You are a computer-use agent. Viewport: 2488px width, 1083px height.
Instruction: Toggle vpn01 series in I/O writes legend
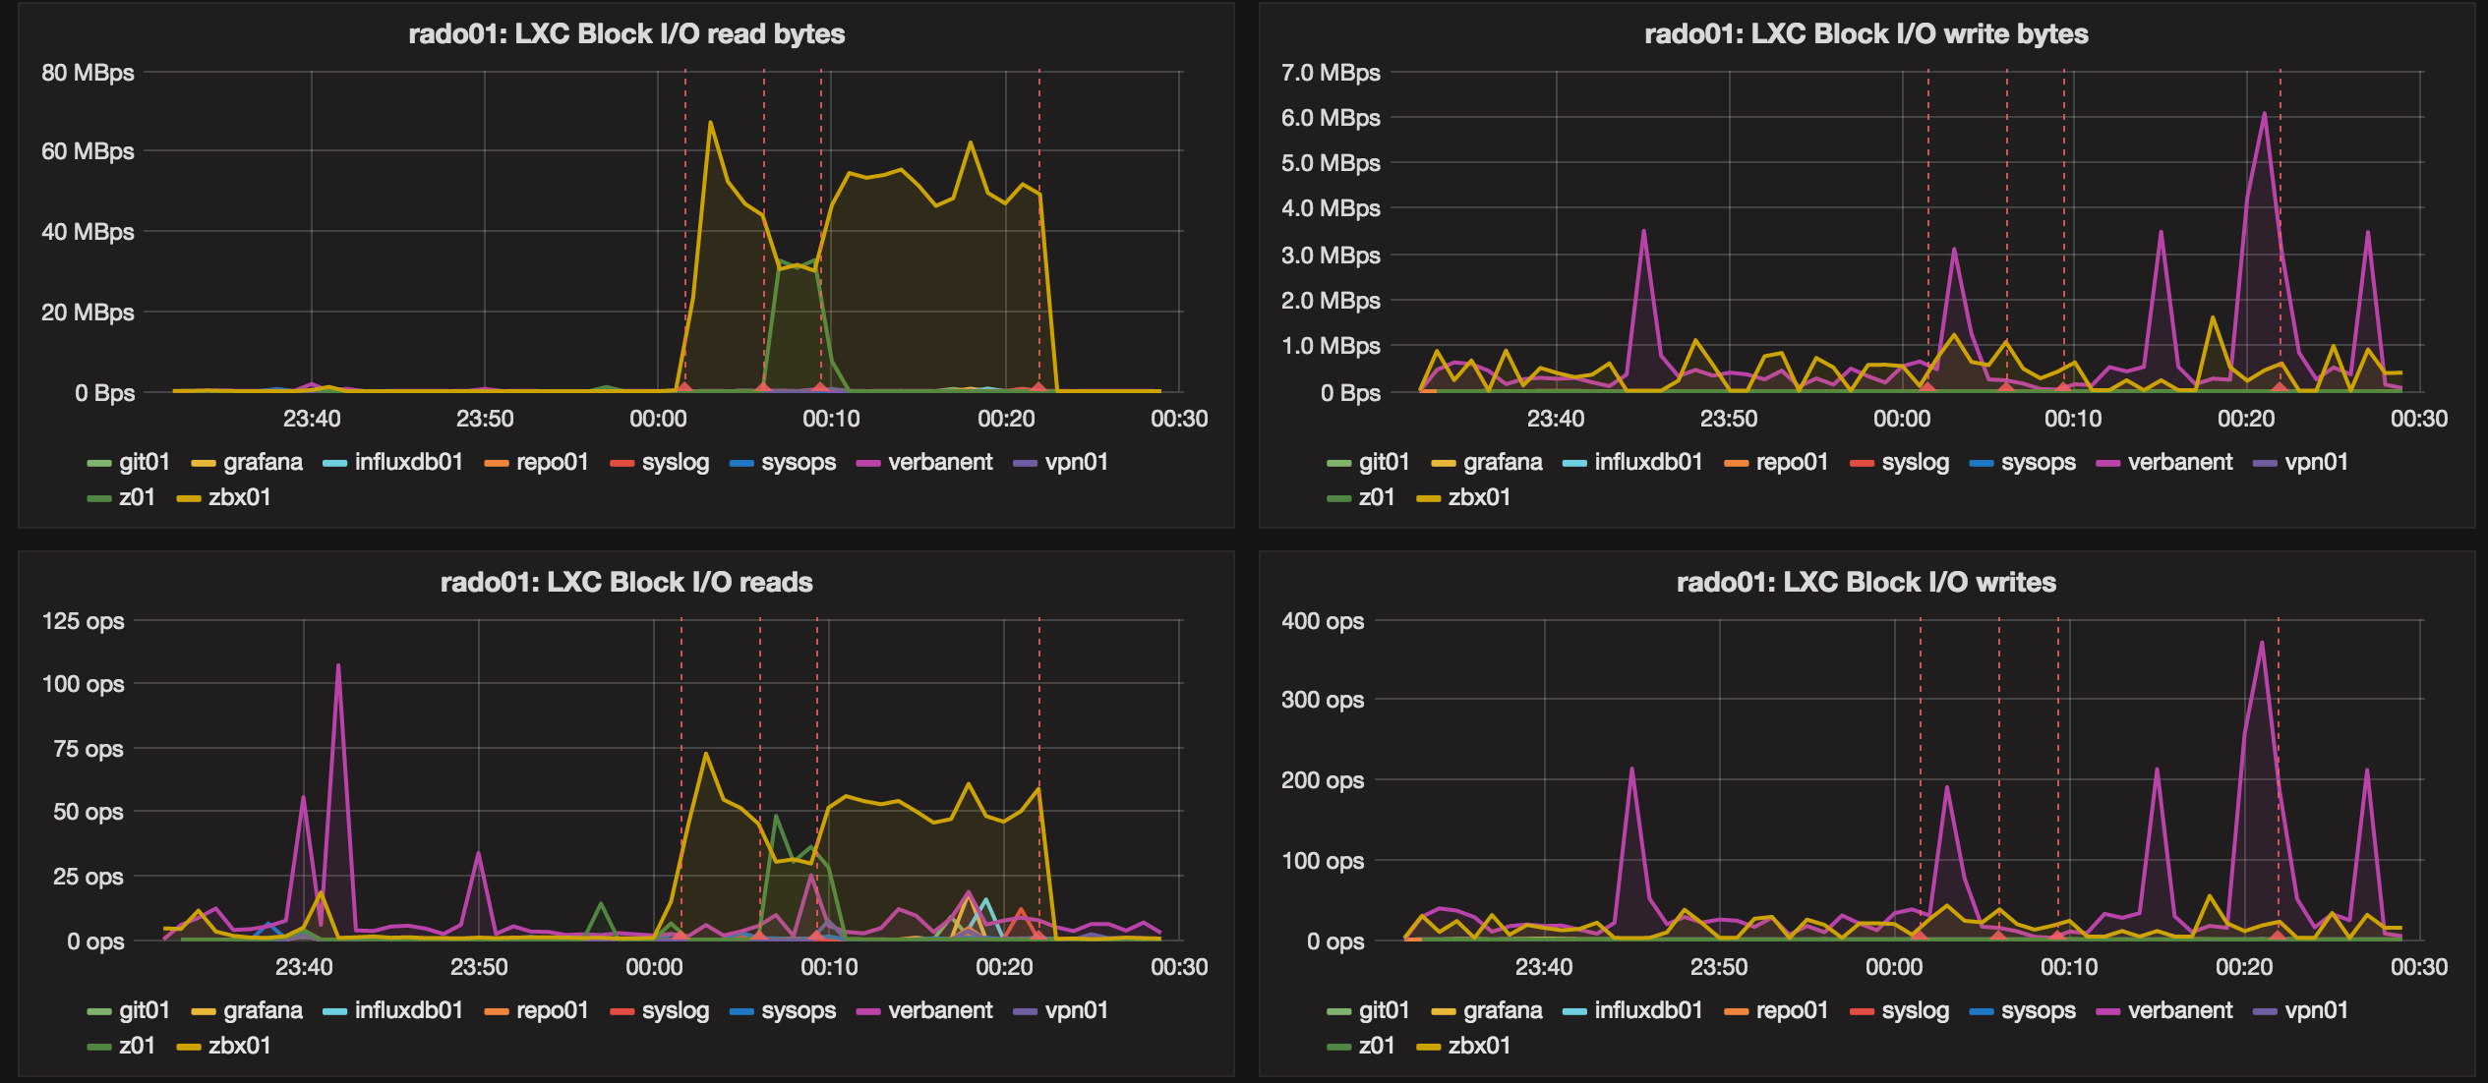click(x=2316, y=1010)
